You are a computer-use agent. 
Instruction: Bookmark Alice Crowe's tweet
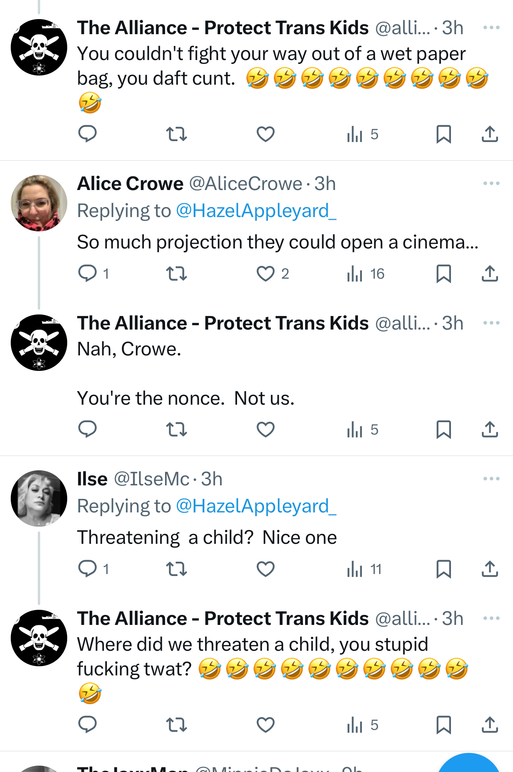[x=443, y=273]
